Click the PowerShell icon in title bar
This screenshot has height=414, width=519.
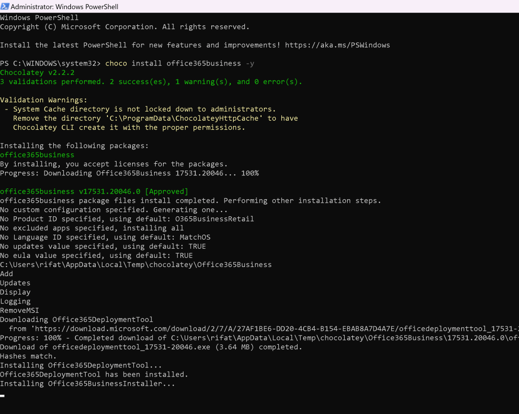(5, 6)
